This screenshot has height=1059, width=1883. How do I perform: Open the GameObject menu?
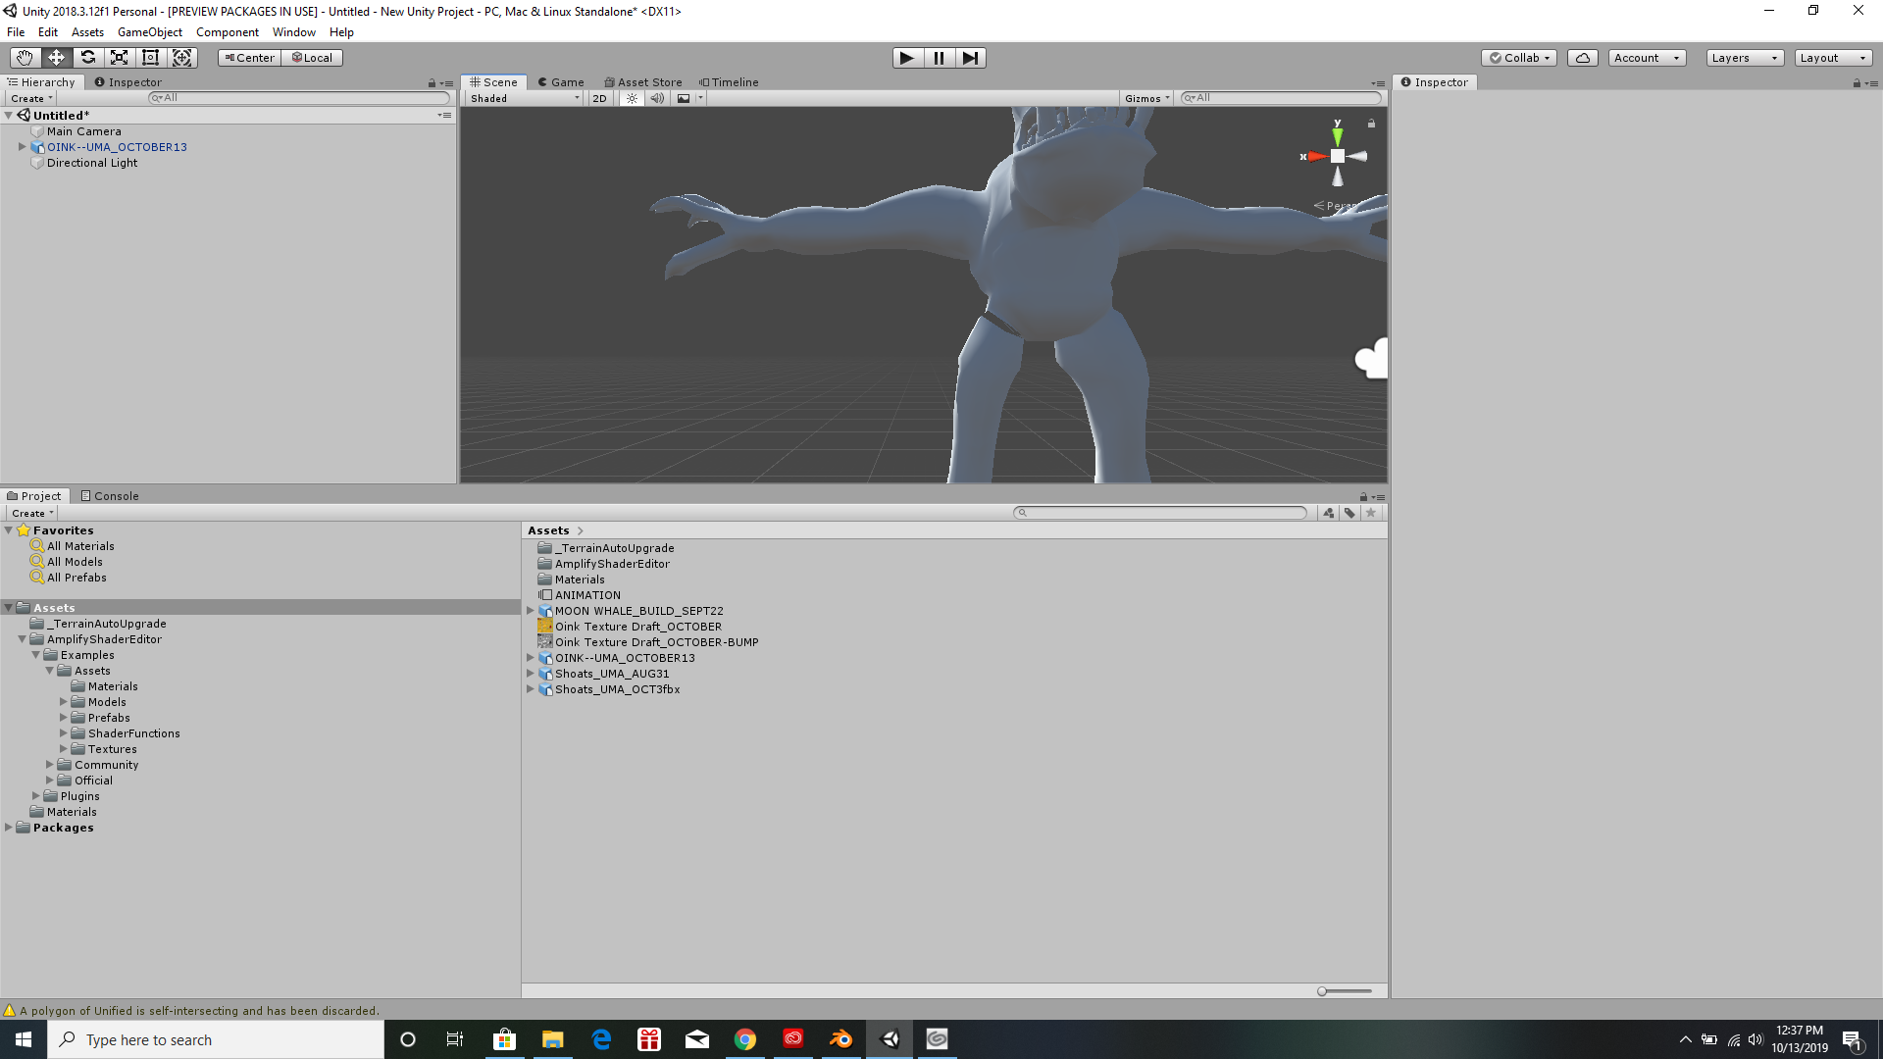(149, 32)
